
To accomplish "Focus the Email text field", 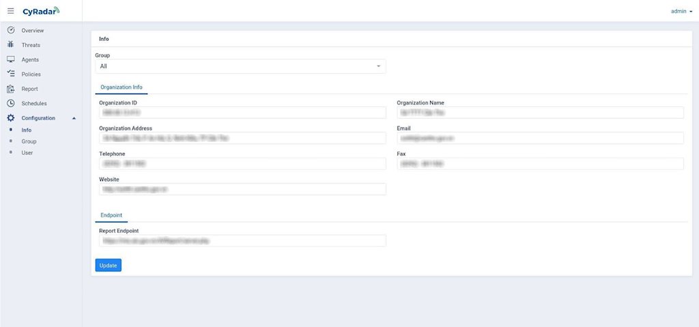I will tap(540, 139).
